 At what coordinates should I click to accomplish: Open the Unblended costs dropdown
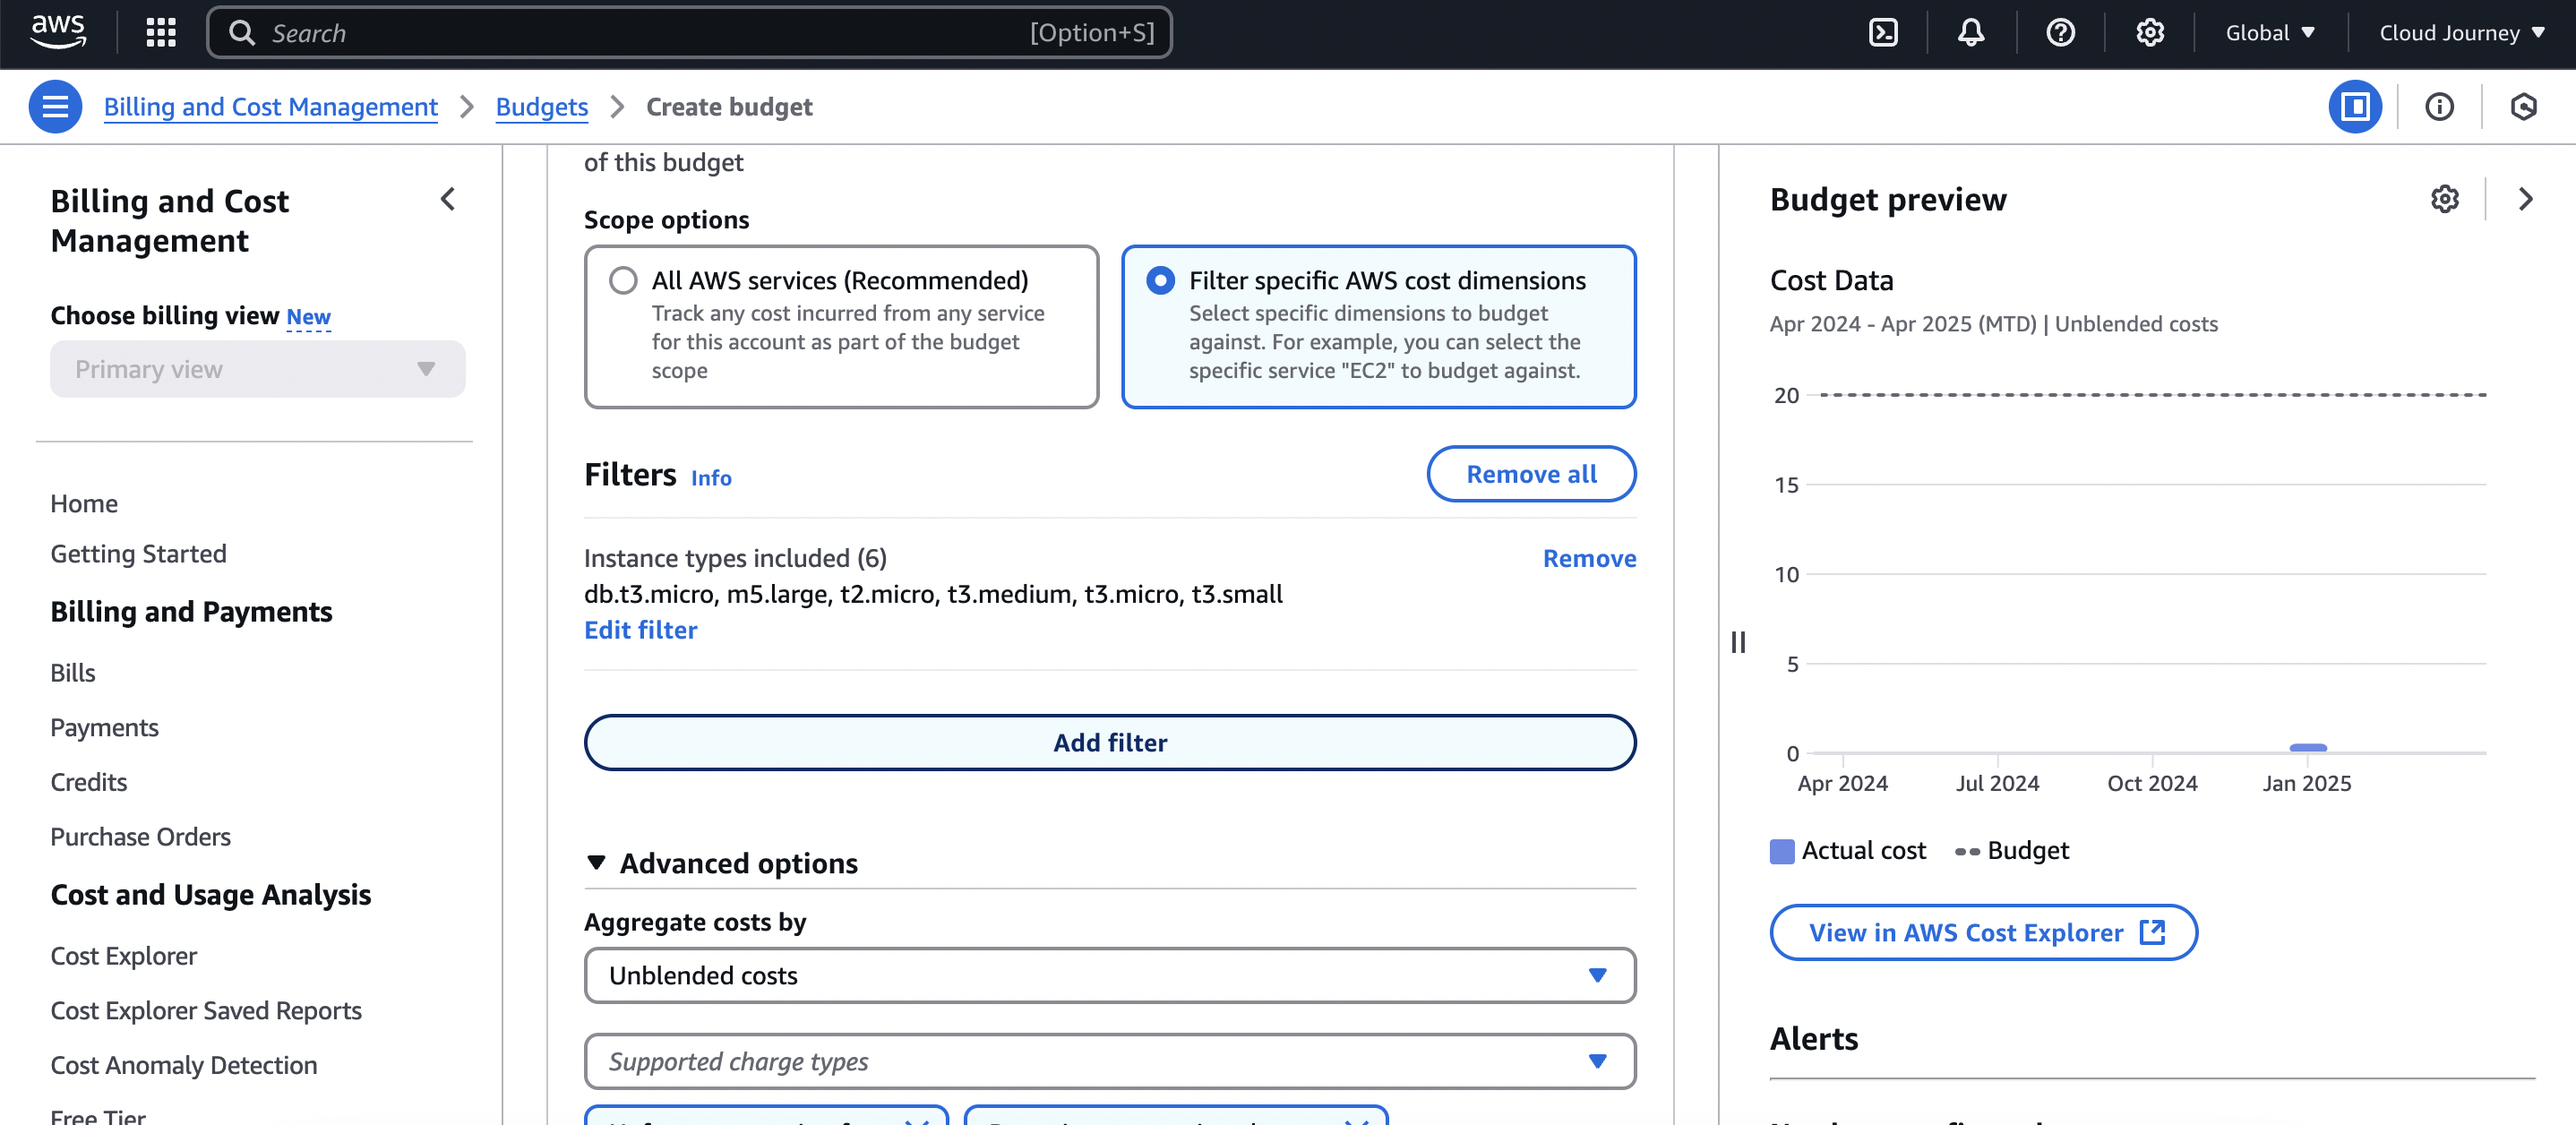point(1110,975)
